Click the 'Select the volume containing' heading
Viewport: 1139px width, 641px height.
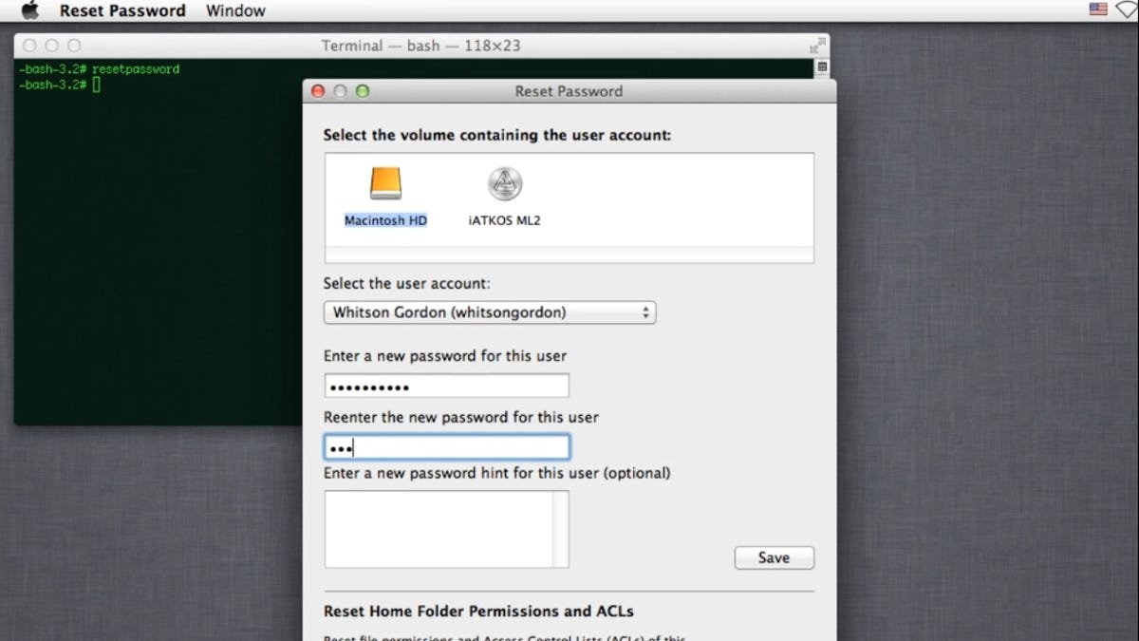497,135
